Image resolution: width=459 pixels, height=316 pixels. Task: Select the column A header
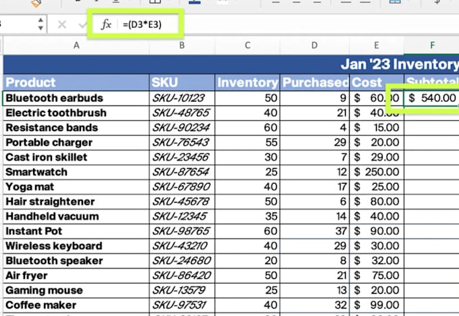76,45
